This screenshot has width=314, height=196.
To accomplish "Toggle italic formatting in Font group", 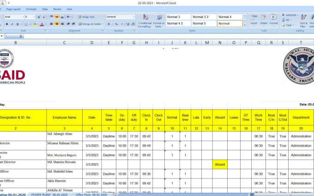I will point(12,24).
